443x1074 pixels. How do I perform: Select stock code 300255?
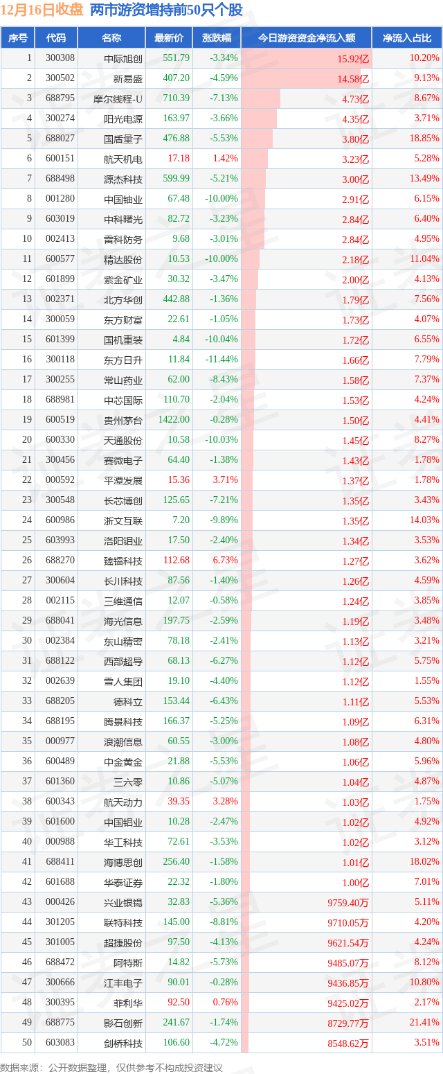(60, 380)
